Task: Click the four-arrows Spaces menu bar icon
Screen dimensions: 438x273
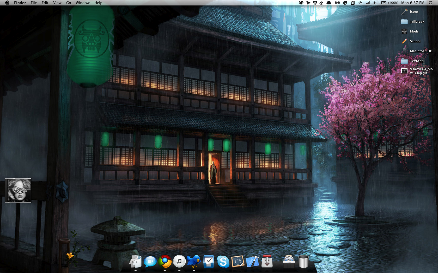Action: (360, 3)
